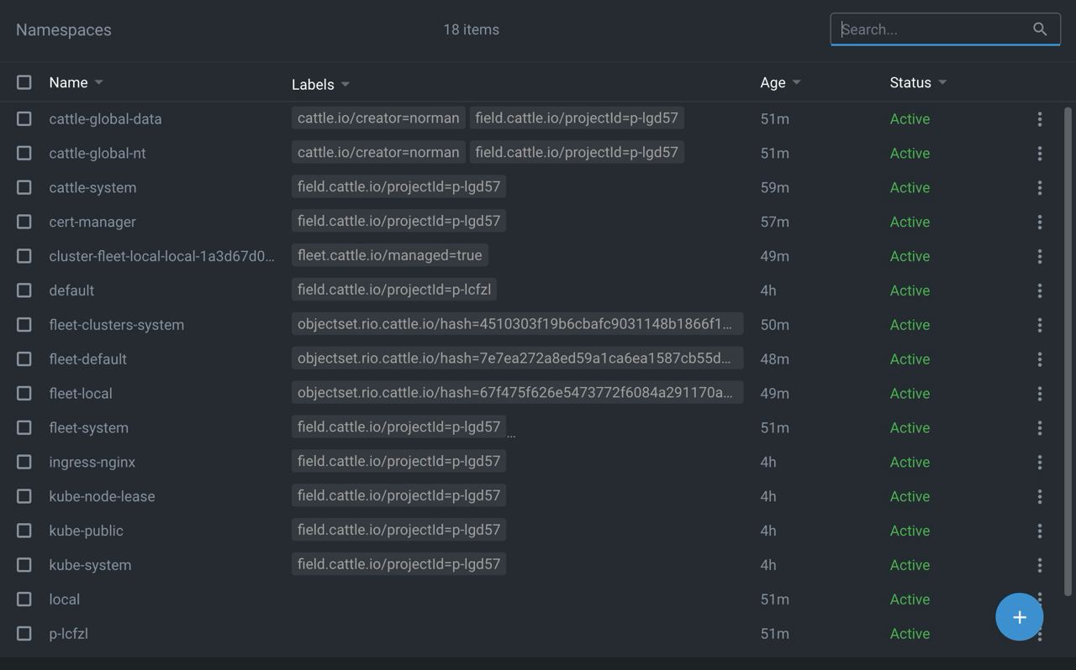Open the cattle-global-data namespace
Screen dimensions: 1076x670
105,119
